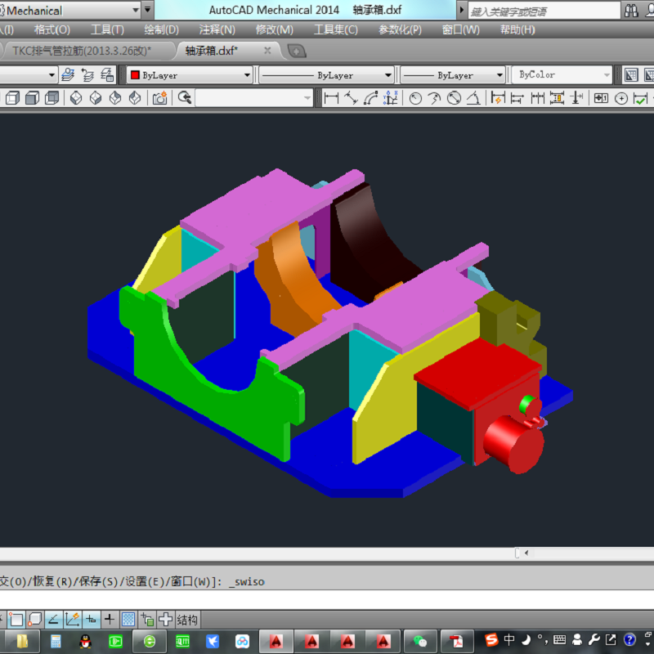This screenshot has height=654, width=654.
Task: Click the red color swatch in color control
Action: point(135,75)
